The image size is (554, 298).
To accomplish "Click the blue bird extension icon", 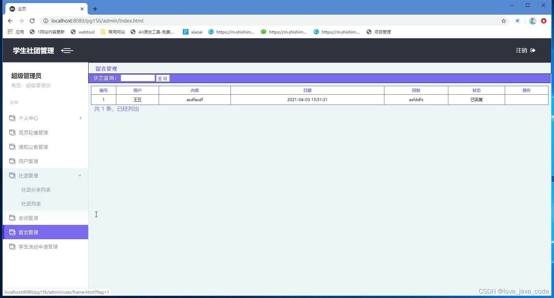I will [518, 21].
